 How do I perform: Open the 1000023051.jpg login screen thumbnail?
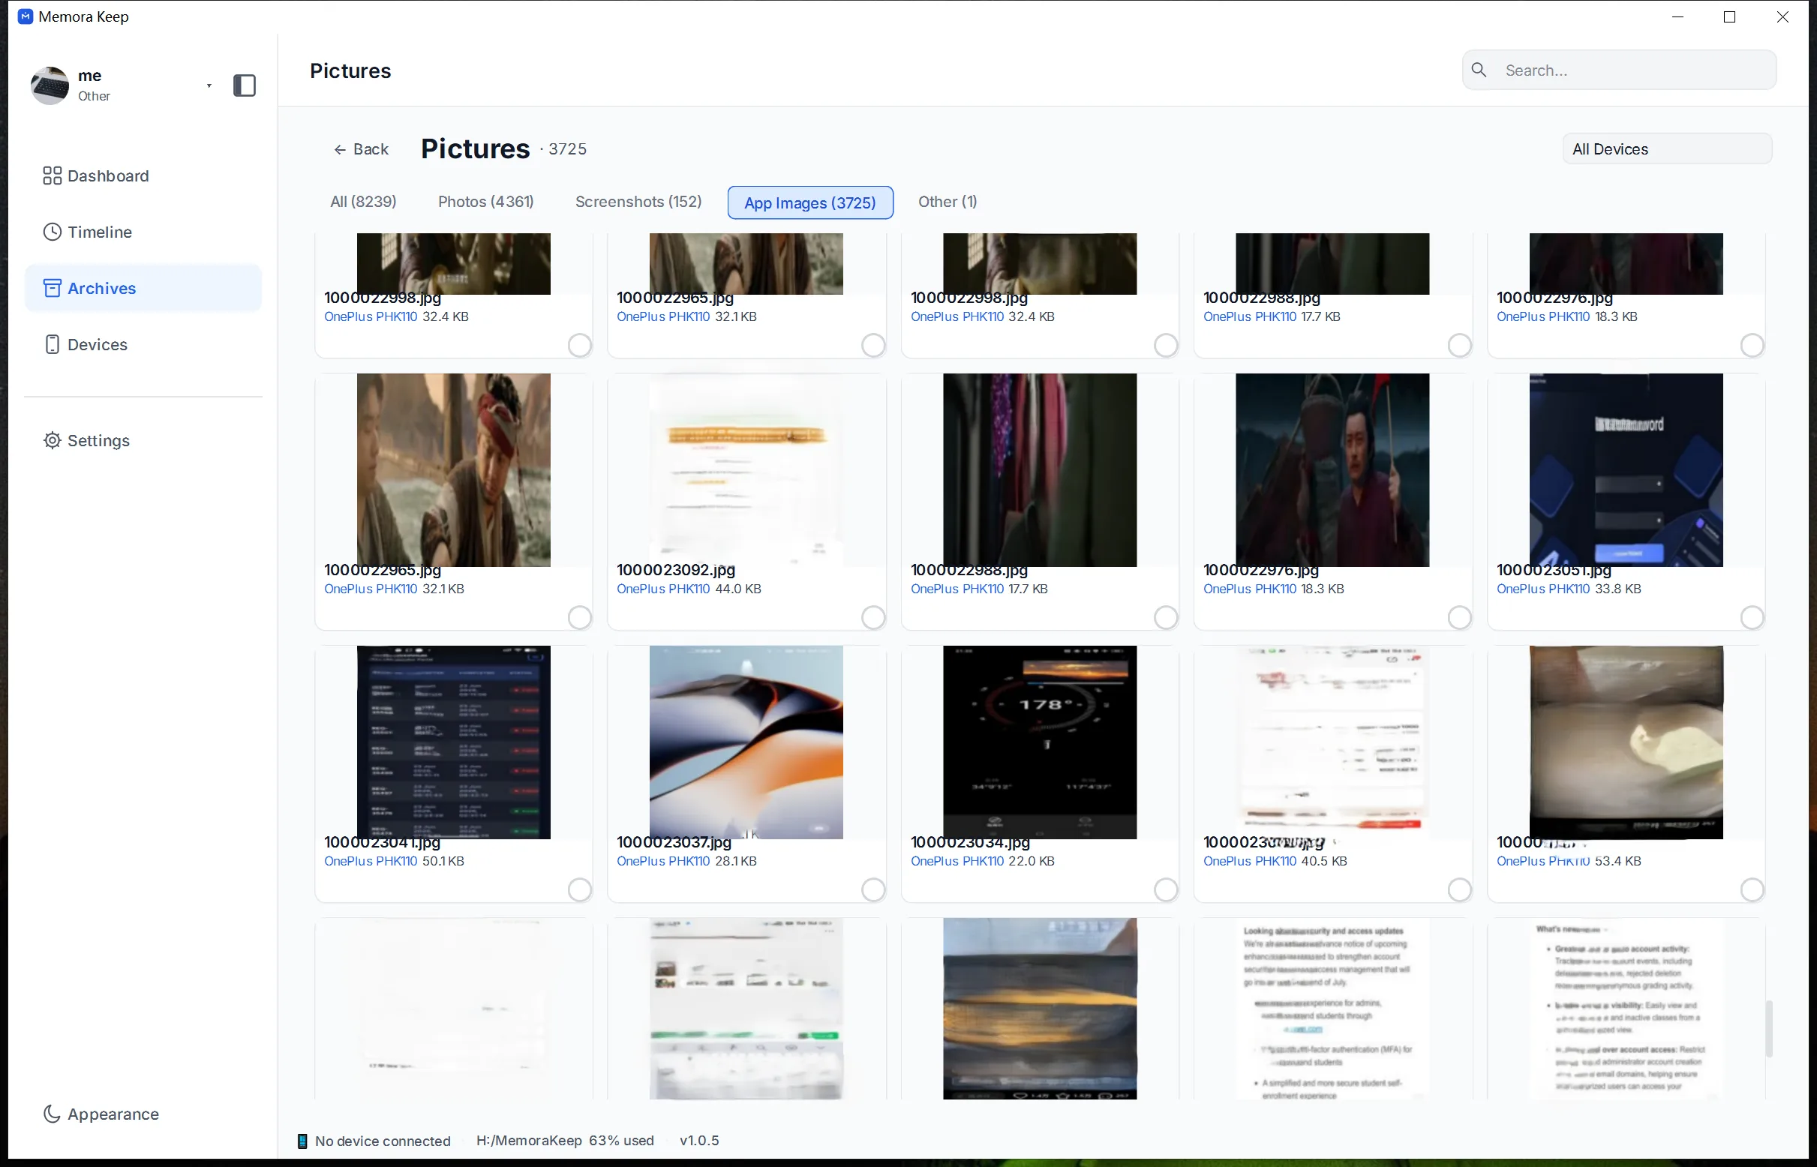point(1626,469)
